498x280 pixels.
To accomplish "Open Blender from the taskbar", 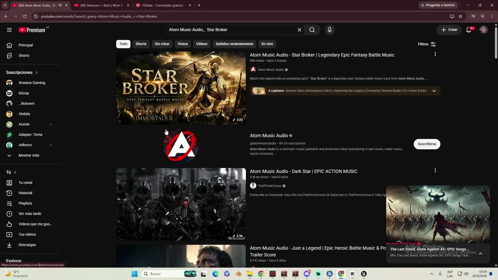I will 238,274.
